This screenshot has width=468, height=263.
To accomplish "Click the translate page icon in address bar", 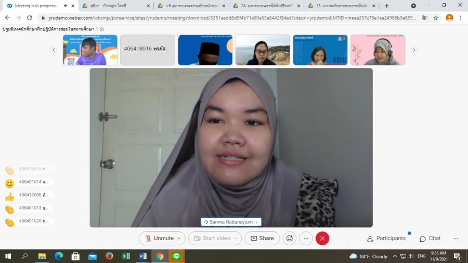I will tap(424, 17).
